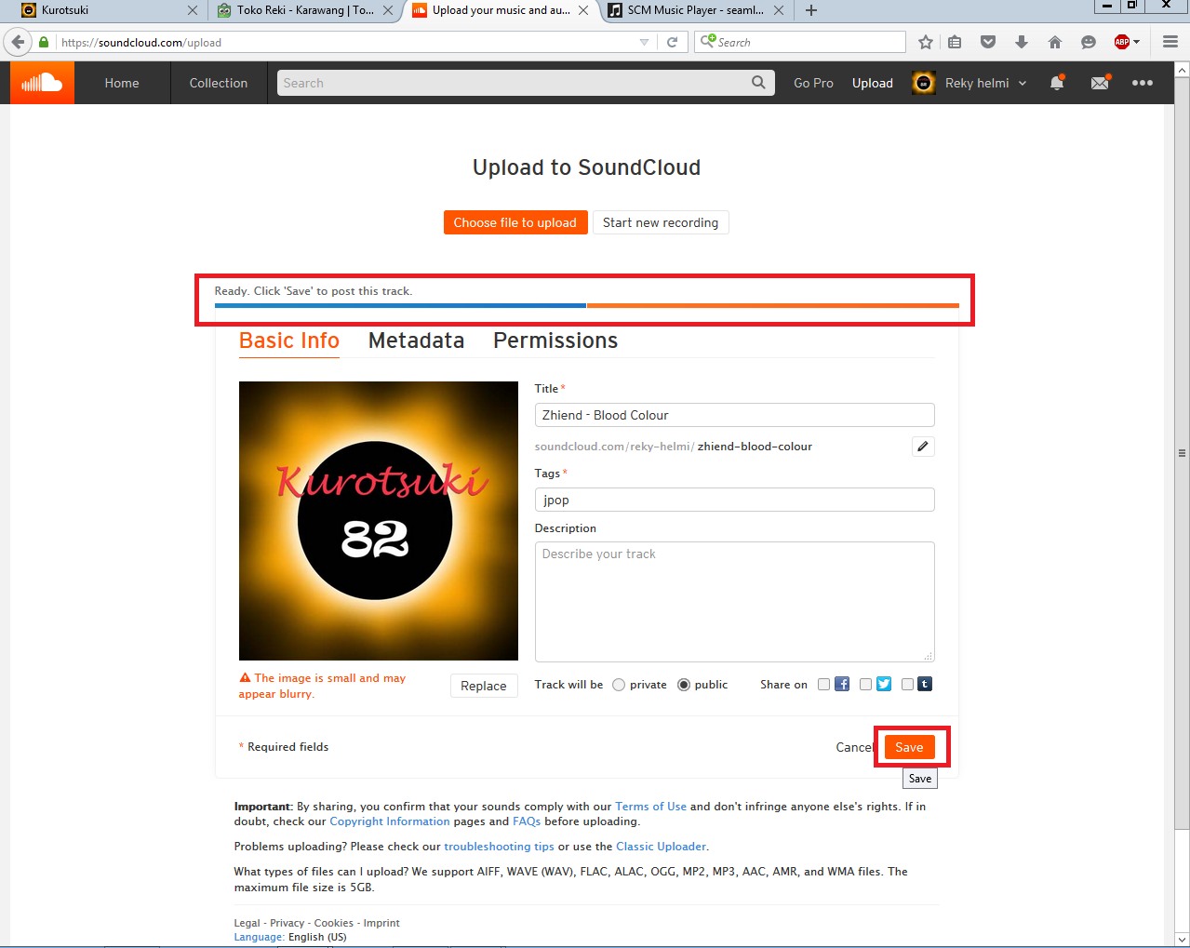
Task: Click the search magnifier in SoundCloud bar
Action: [759, 83]
